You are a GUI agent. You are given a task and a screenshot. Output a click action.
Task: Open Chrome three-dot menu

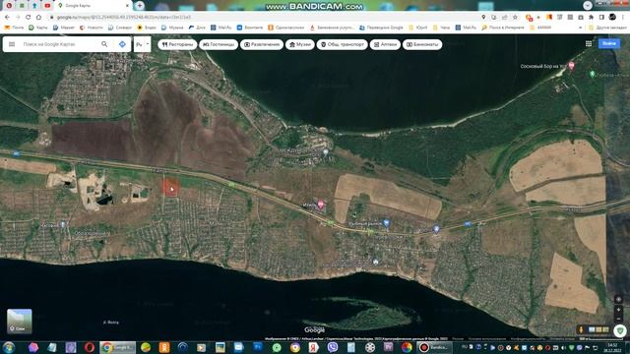click(623, 18)
